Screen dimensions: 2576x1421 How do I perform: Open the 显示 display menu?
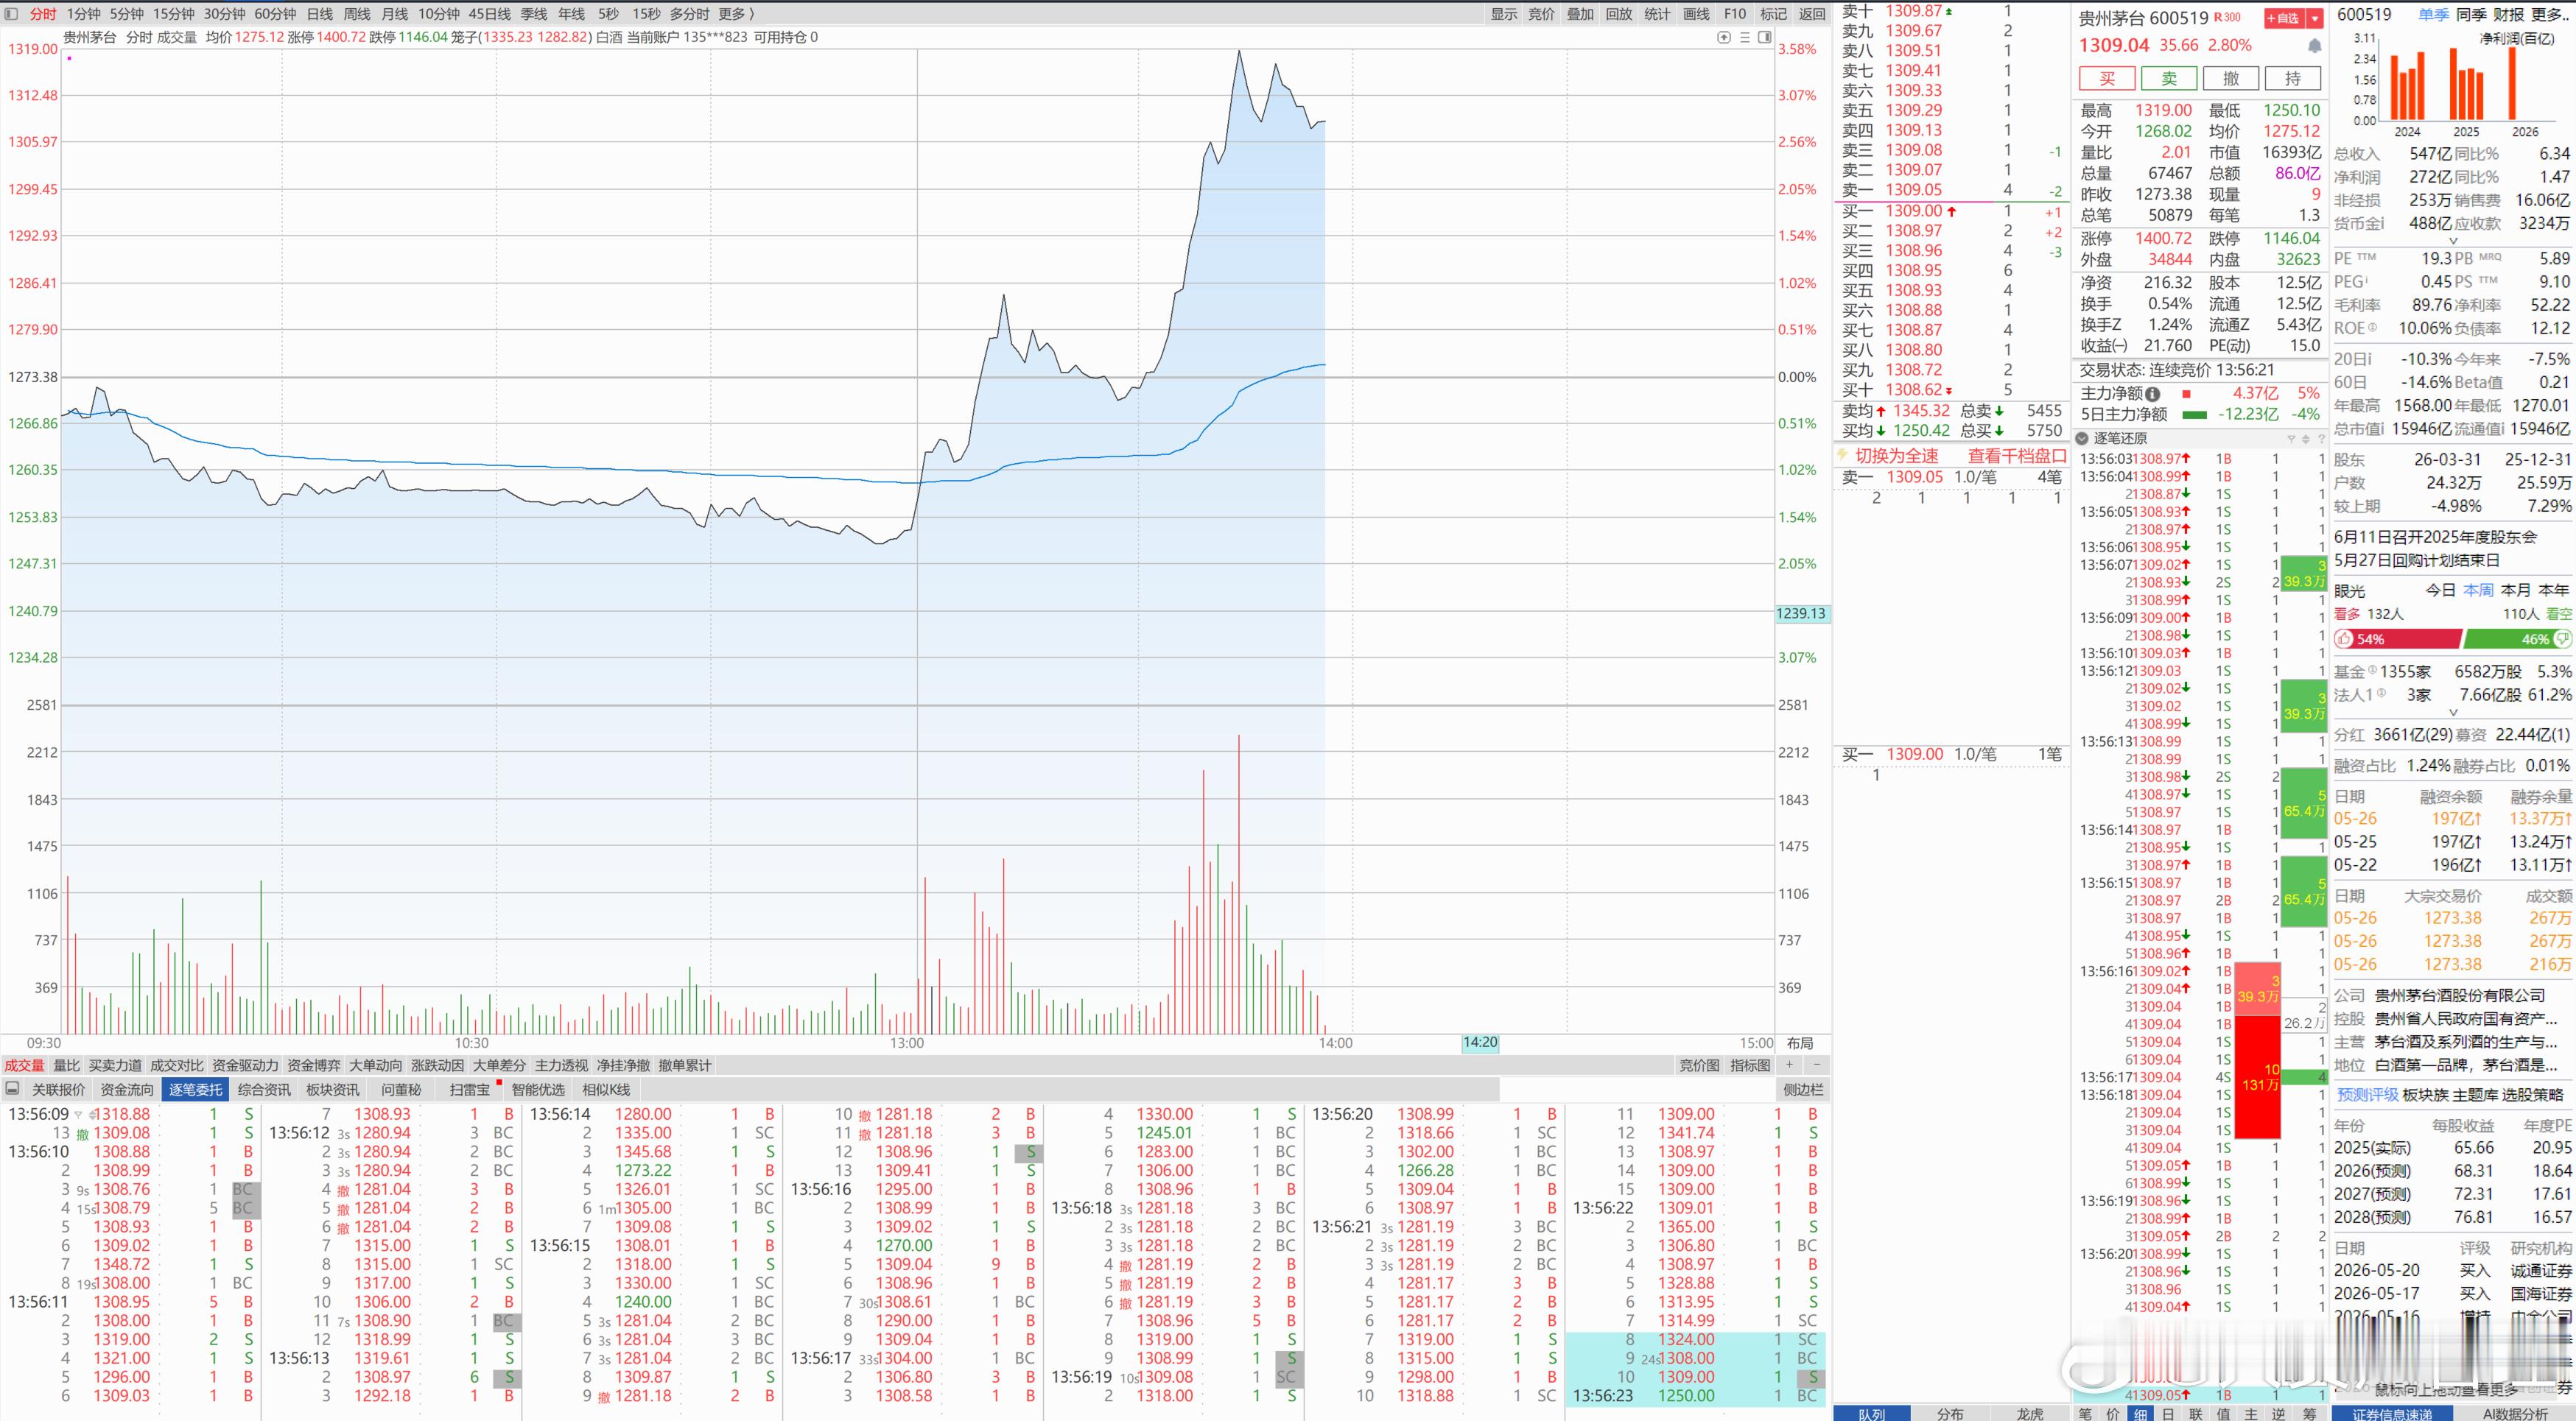pyautogui.click(x=1504, y=14)
